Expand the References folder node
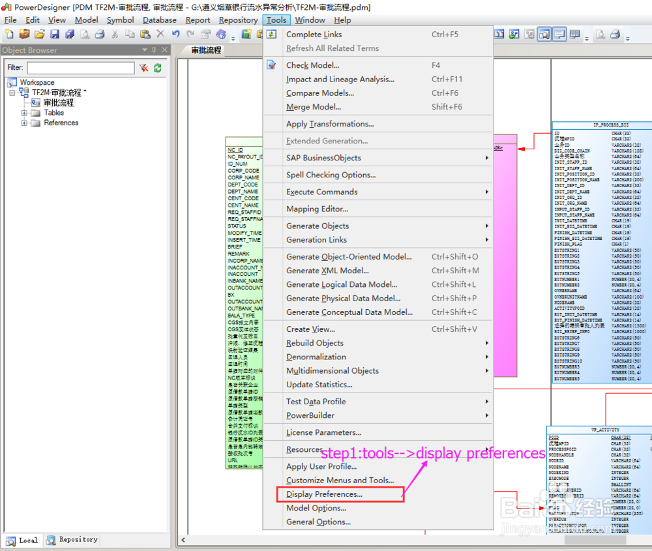 pyautogui.click(x=24, y=123)
